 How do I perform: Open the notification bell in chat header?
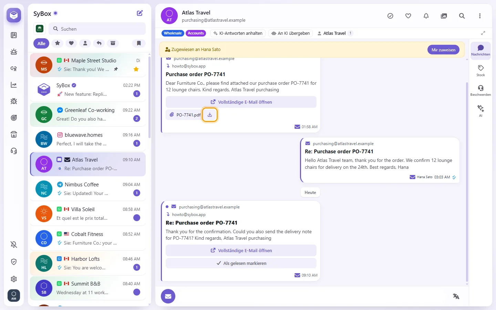coord(426,16)
